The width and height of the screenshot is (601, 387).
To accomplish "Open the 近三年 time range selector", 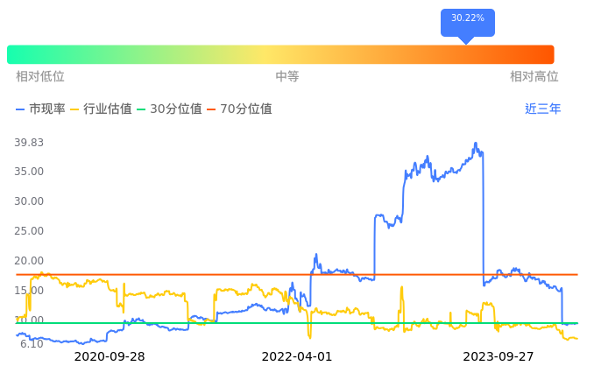I will [542, 109].
